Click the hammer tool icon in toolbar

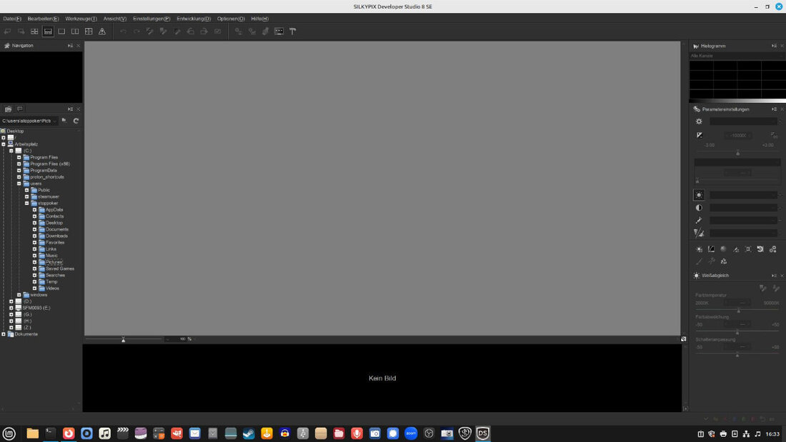coord(292,31)
